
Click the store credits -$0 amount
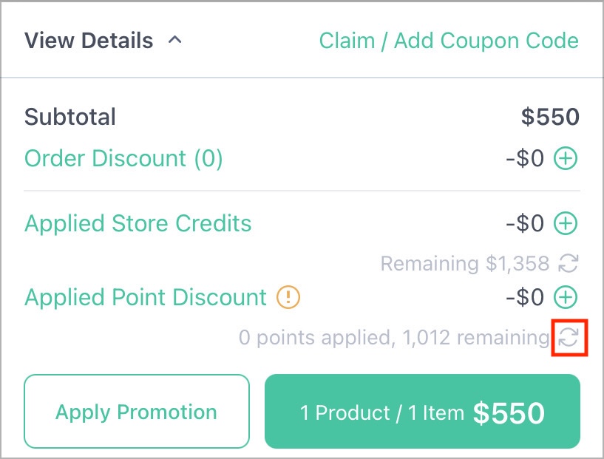(525, 223)
